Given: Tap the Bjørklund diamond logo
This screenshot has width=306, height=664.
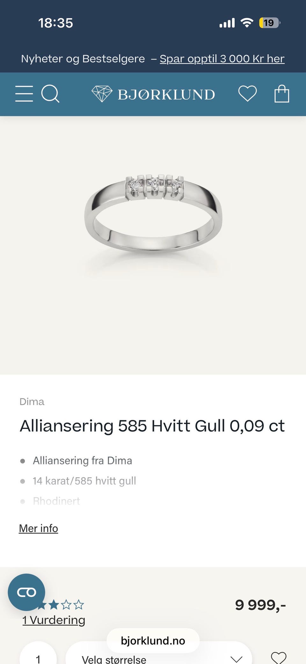Looking at the screenshot, I should [x=153, y=94].
